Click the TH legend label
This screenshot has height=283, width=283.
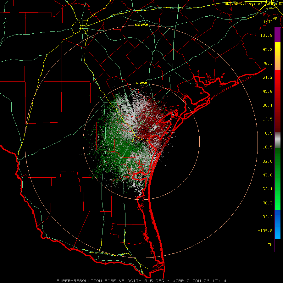point(270,245)
